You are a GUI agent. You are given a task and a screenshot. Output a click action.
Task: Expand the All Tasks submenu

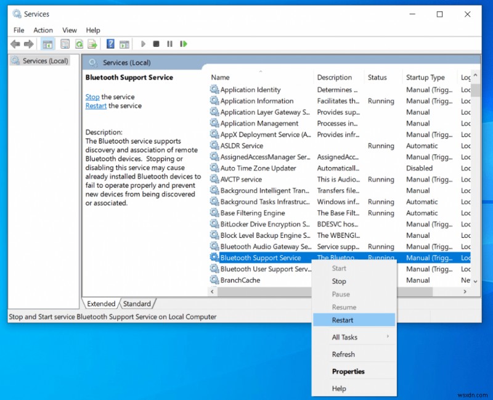[x=345, y=337]
